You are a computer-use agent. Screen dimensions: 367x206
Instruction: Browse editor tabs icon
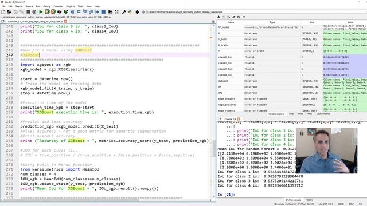(3, 21)
